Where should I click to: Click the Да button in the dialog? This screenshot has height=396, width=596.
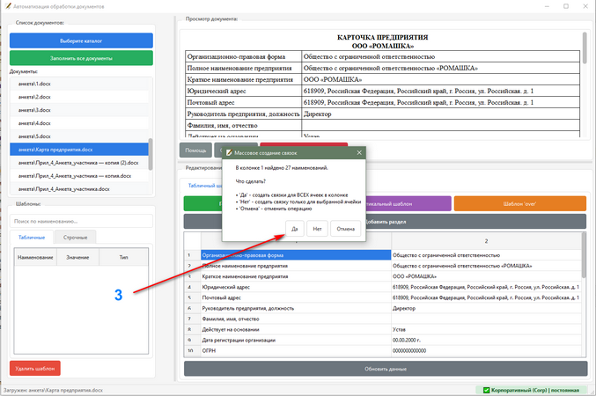pyautogui.click(x=295, y=229)
